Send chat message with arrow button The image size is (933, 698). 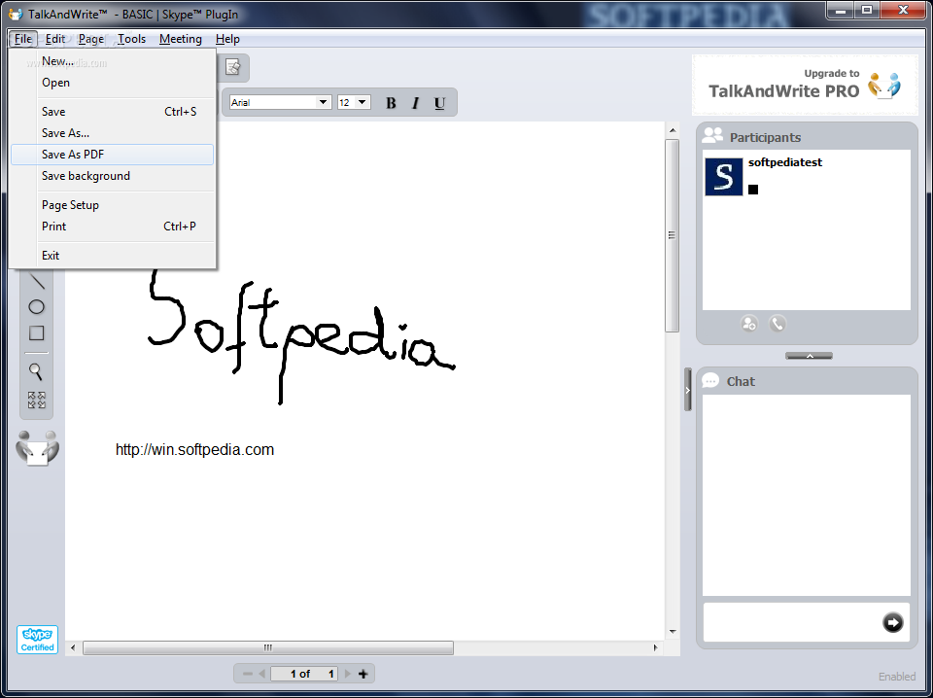pyautogui.click(x=892, y=622)
